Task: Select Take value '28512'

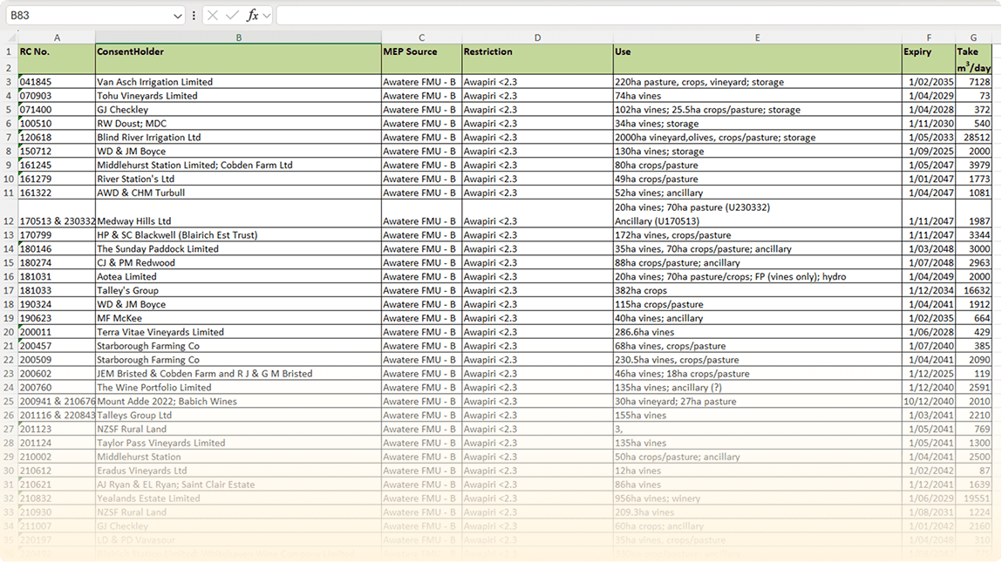Action: [x=973, y=138]
